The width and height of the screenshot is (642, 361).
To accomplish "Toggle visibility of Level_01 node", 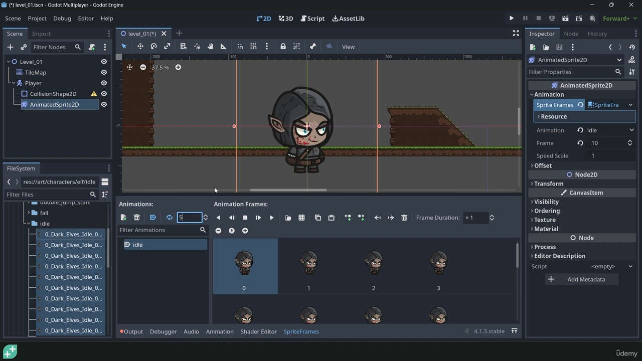I will (104, 62).
